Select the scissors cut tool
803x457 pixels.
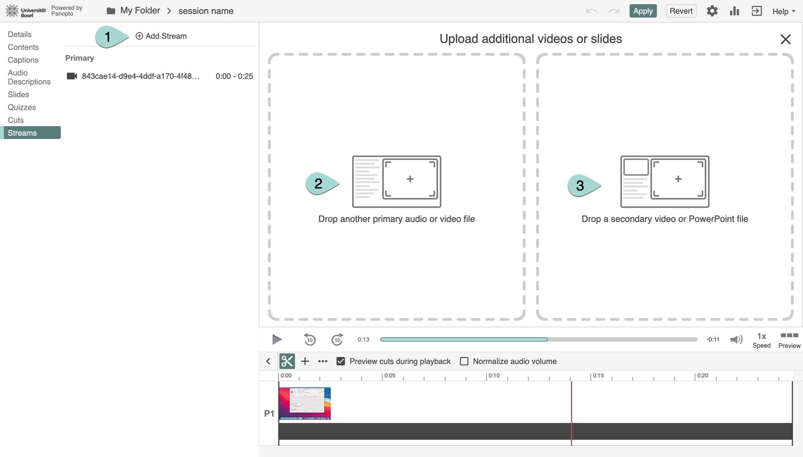coord(287,361)
